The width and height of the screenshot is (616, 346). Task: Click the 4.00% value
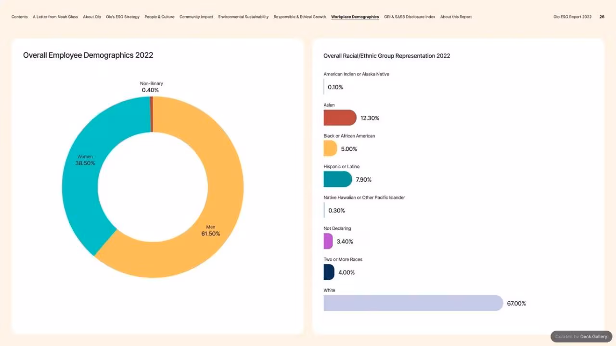[x=346, y=272]
